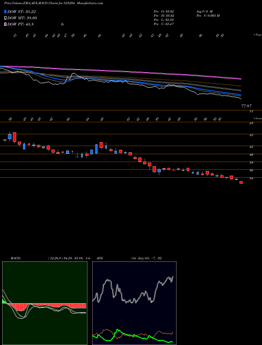Image resolution: width=262 pixels, height=345 pixels.
Task: Select the 'DOW PT: 45.8' legend label
Action: (x=20, y=24)
